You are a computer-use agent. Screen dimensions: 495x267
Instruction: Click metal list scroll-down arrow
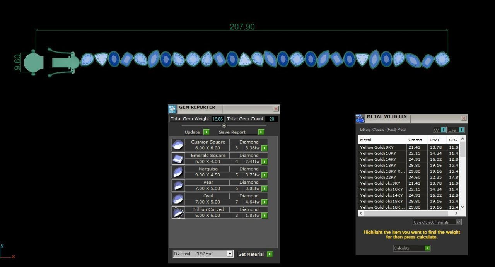463,207
